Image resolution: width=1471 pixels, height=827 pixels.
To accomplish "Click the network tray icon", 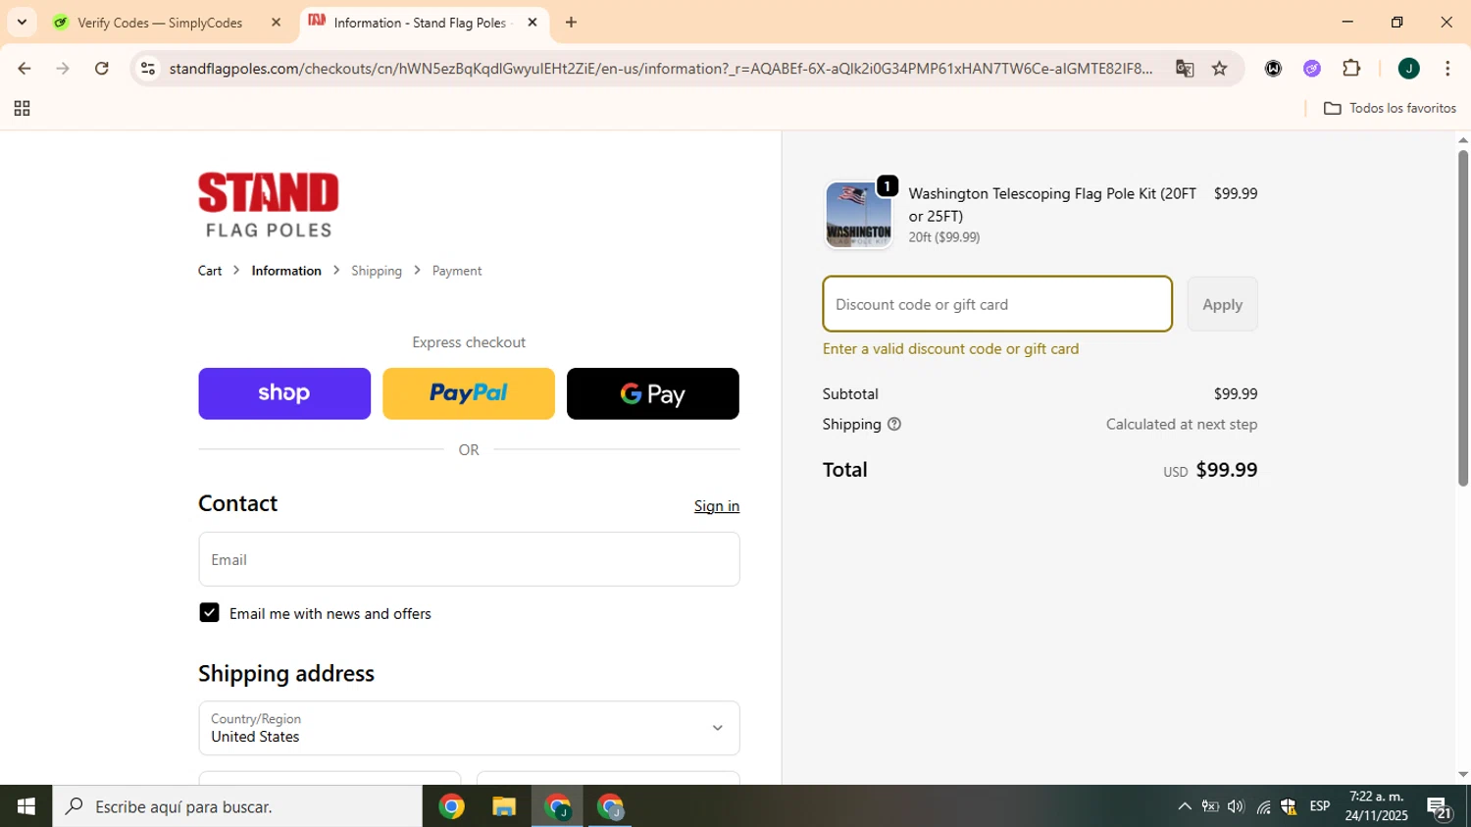I will [1263, 806].
